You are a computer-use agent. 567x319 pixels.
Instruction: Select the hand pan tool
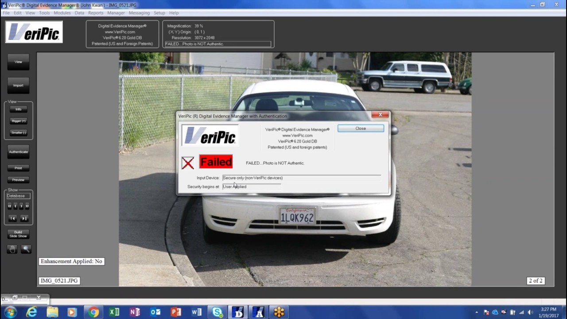click(x=12, y=249)
